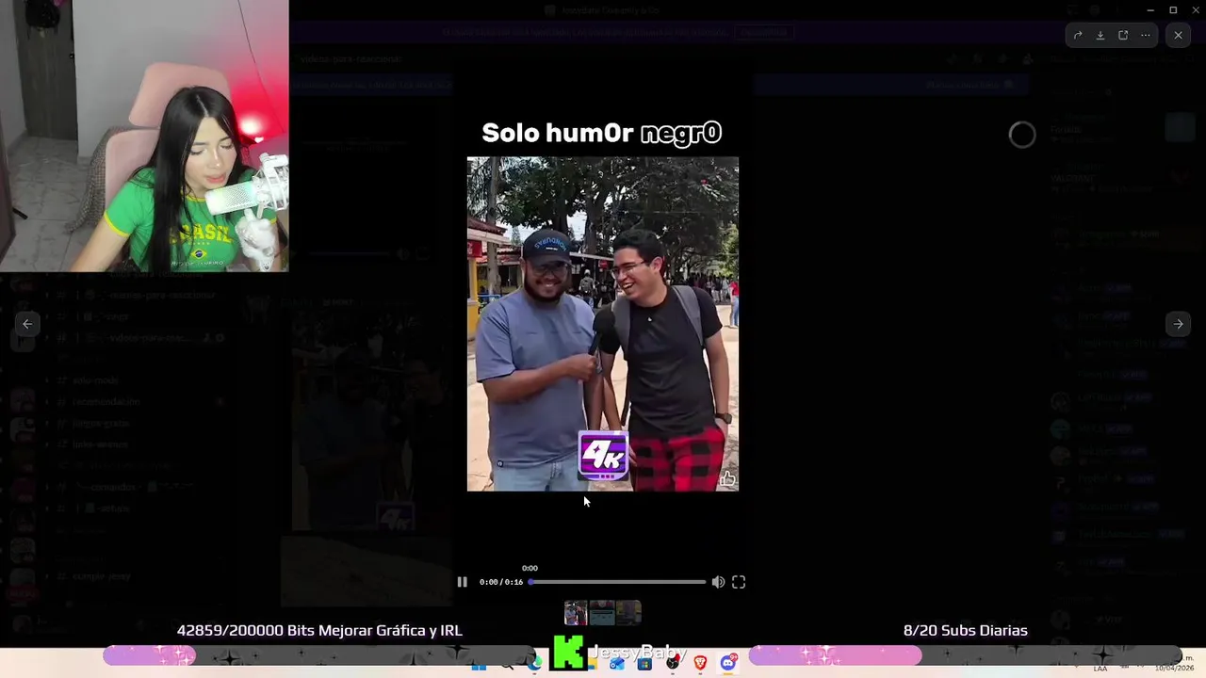Open Outlook from the Windows taskbar
The image size is (1206, 678).
[617, 663]
